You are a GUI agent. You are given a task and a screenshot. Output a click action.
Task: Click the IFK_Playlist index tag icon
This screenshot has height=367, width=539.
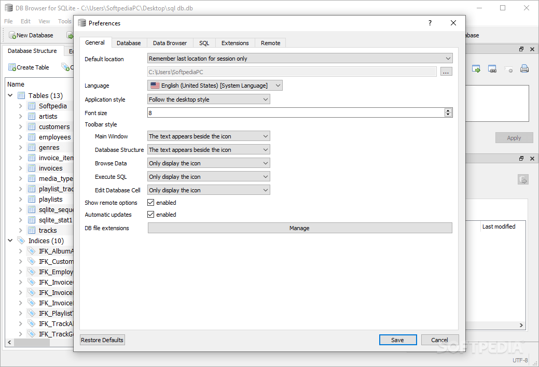[32, 313]
